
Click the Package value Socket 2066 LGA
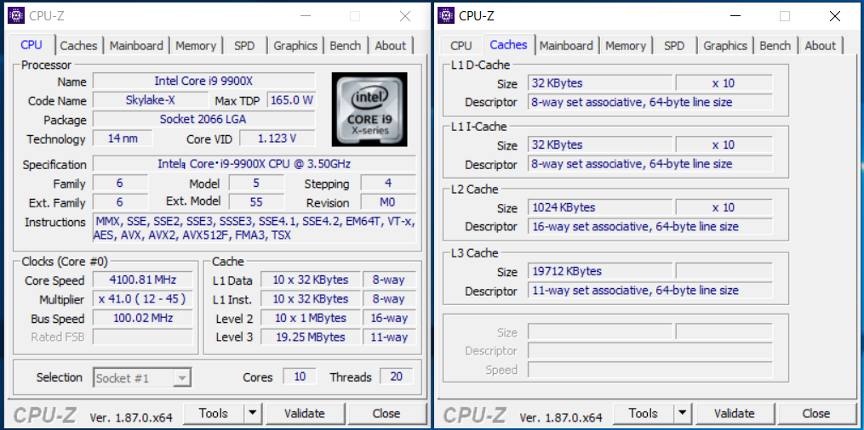[204, 119]
